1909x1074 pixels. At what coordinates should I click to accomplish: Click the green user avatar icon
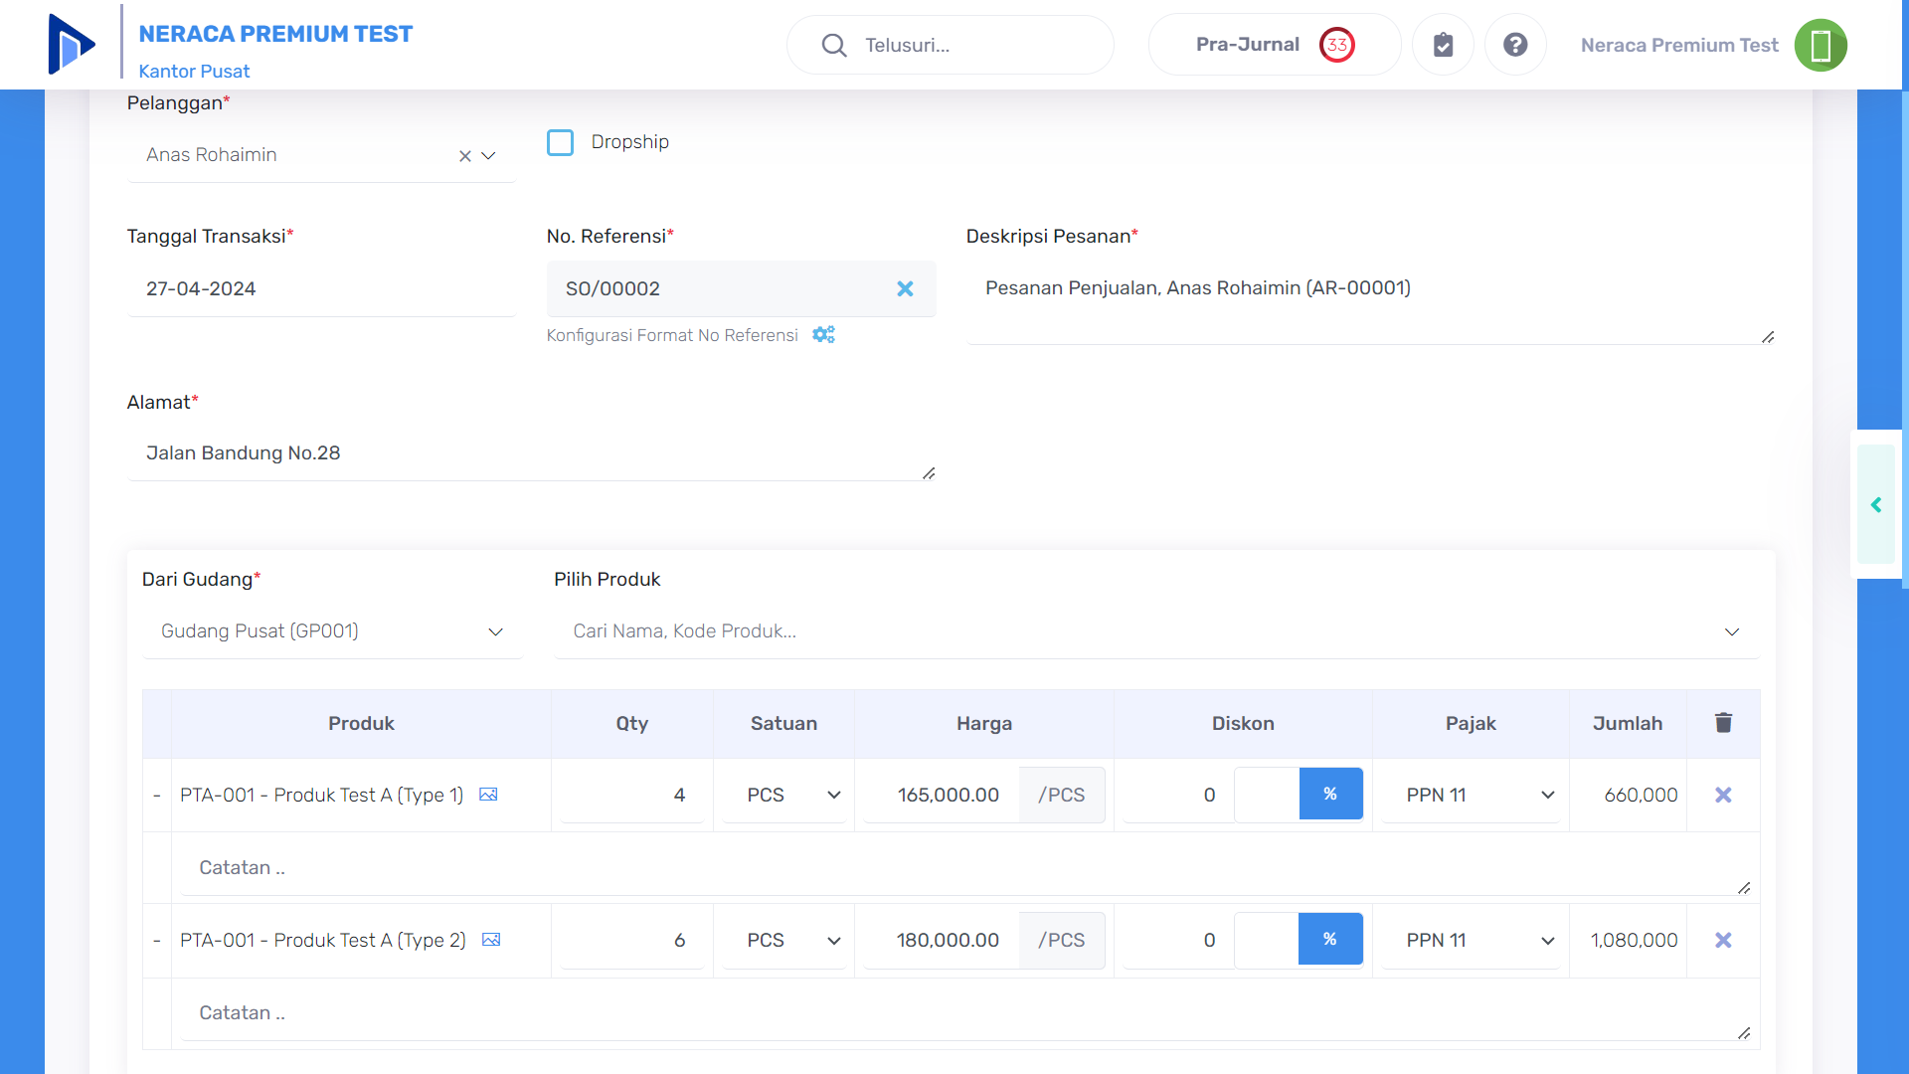[1821, 45]
